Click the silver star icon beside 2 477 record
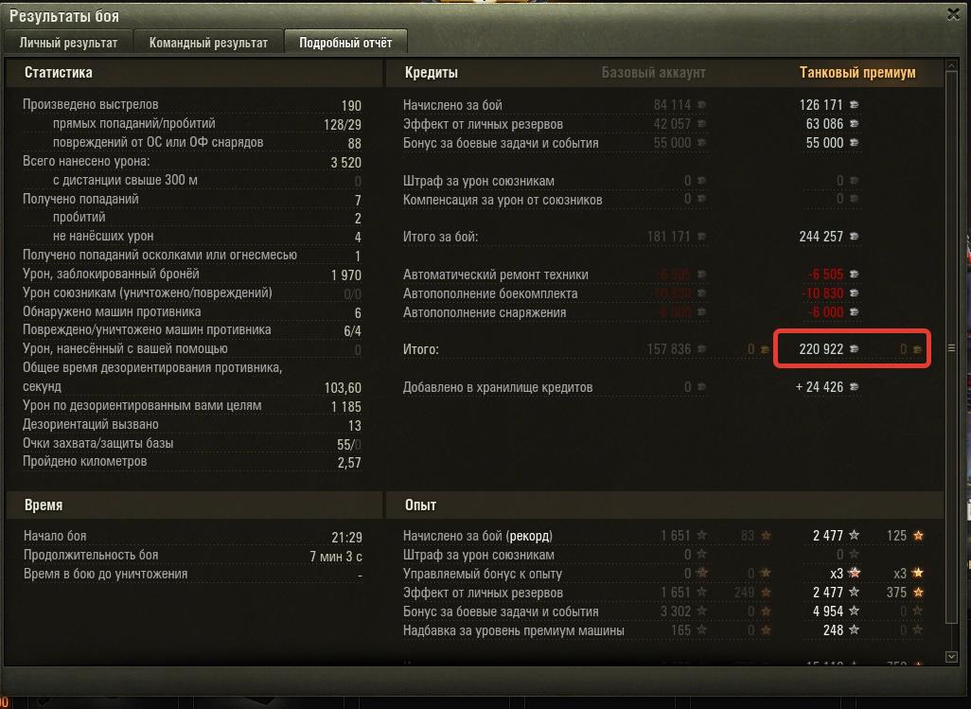The width and height of the screenshot is (971, 709). tap(854, 535)
